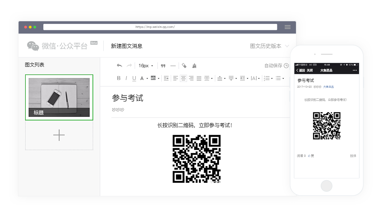This screenshot has width=383, height=214.
Task: Click the plus area to add article
Action: tap(59, 135)
